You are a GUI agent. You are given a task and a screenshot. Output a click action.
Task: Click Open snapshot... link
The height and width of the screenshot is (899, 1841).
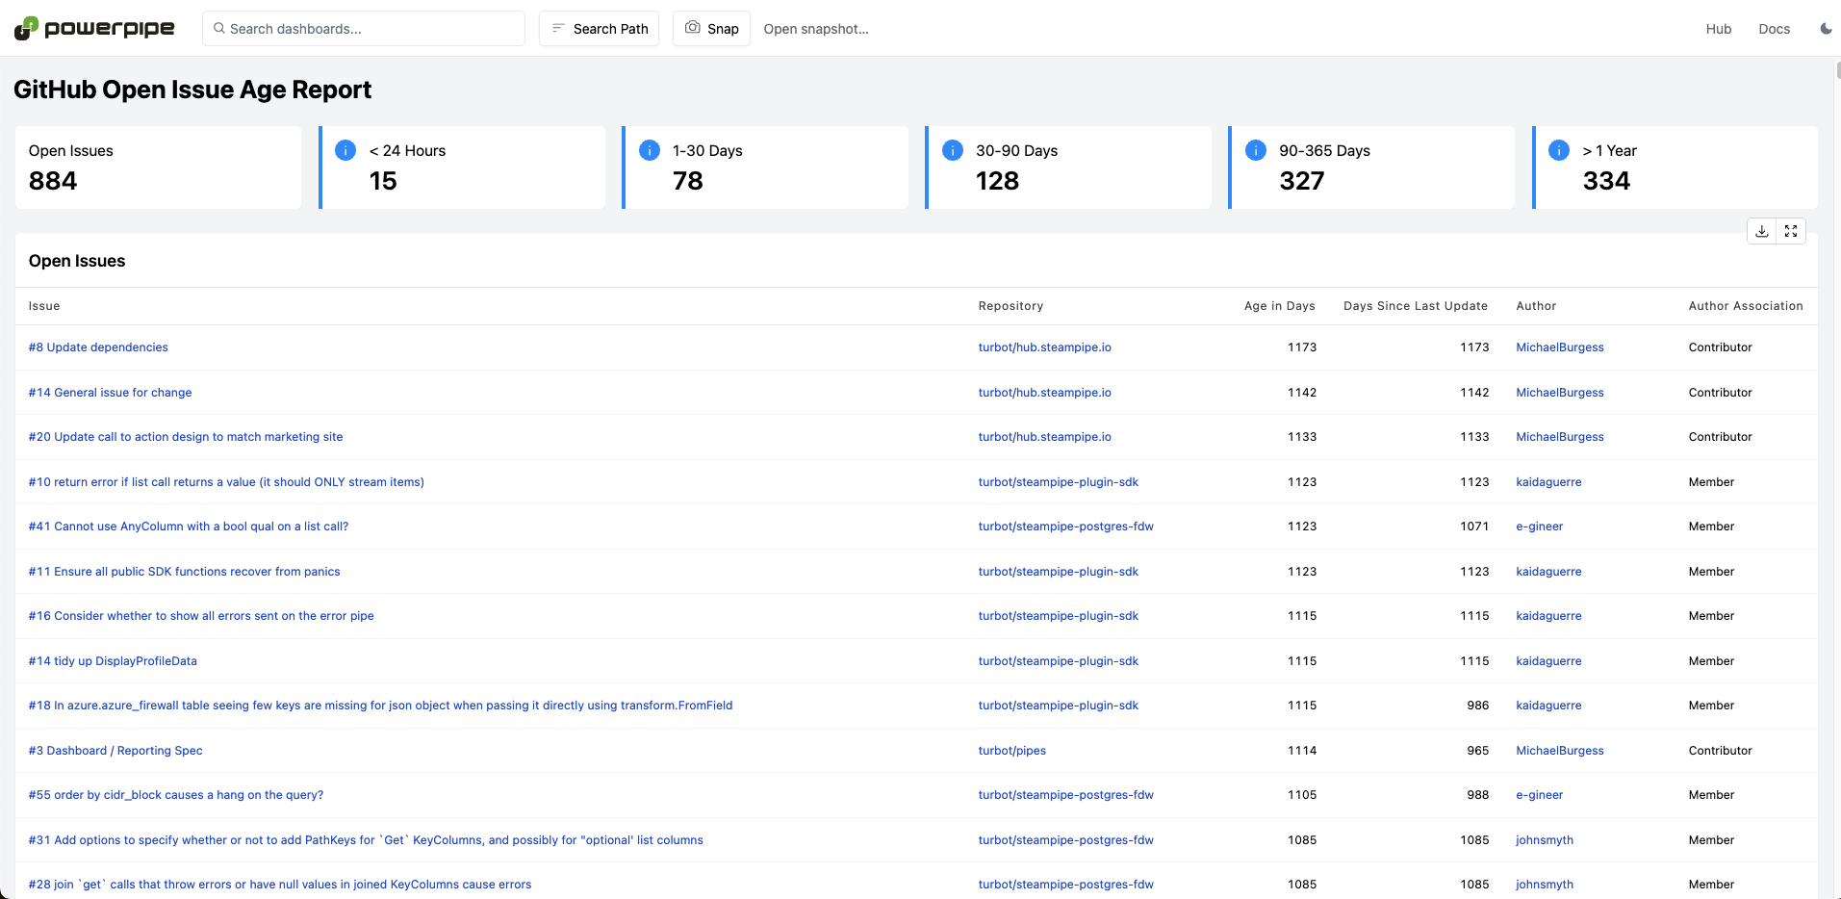tap(816, 29)
